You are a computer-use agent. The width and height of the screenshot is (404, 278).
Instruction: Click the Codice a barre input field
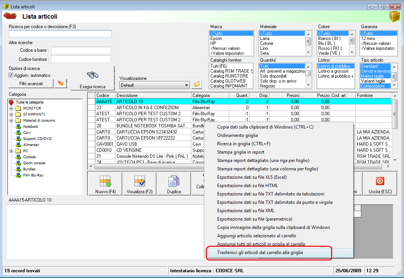coord(81,50)
